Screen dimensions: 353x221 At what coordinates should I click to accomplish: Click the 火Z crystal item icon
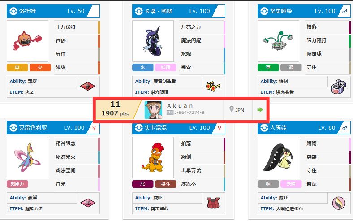87,86
